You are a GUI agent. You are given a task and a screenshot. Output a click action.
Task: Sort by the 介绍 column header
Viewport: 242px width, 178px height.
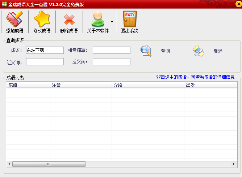148,85
